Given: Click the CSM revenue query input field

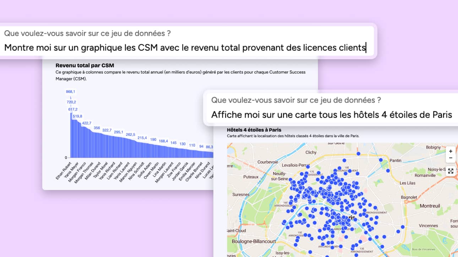Looking at the screenshot, I should tap(185, 48).
